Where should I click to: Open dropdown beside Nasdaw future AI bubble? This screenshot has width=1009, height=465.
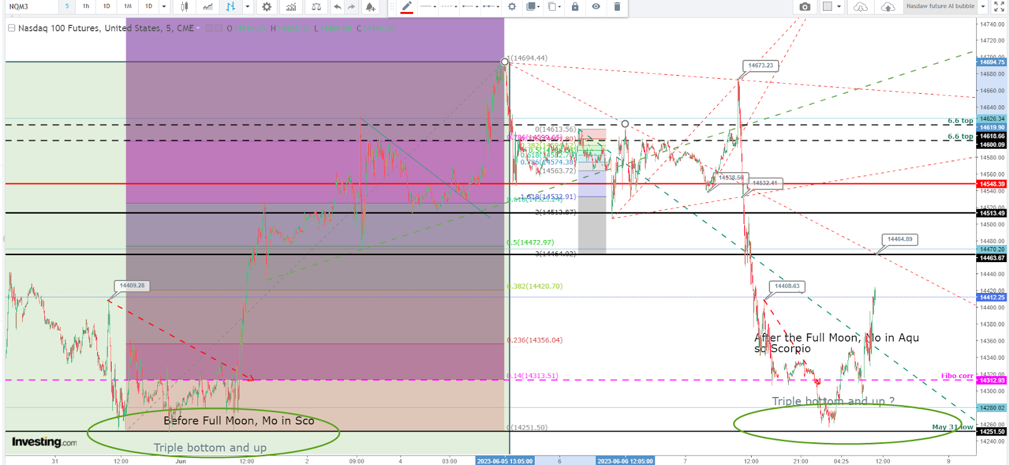point(983,6)
